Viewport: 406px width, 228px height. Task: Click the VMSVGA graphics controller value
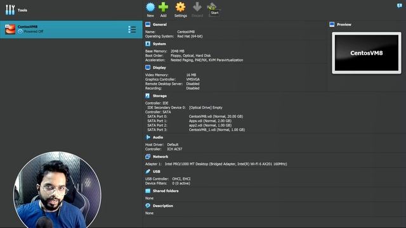click(x=193, y=79)
